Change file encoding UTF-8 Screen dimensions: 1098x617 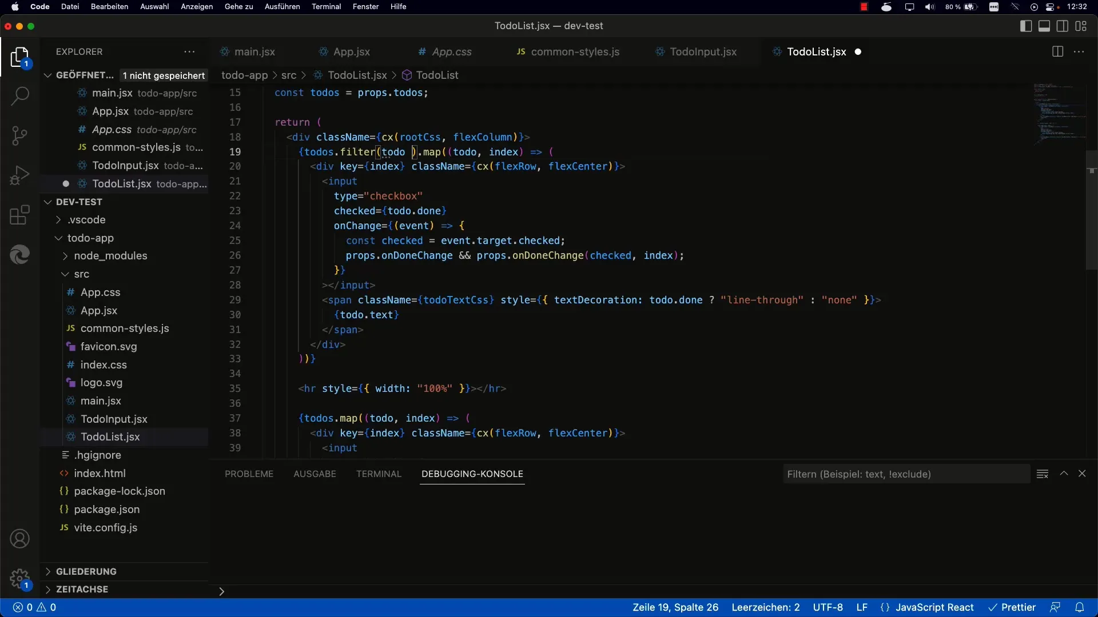coord(828,607)
